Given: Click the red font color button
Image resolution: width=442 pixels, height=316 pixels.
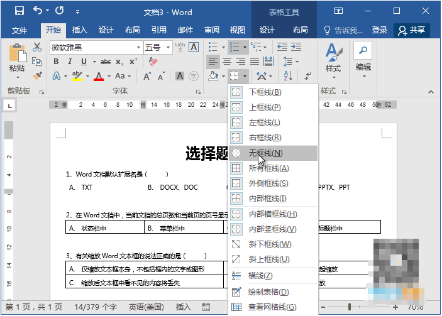Looking at the screenshot, I should 99,76.
